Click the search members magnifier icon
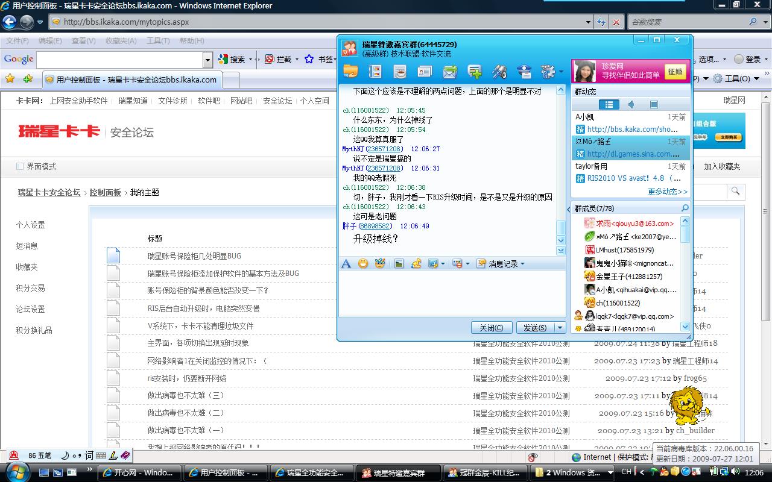Image resolution: width=772 pixels, height=482 pixels. 685,208
